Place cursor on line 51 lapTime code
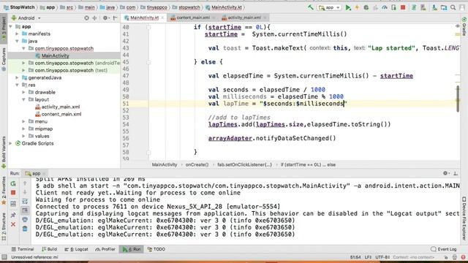This screenshot has width=468, height=263. [278, 104]
